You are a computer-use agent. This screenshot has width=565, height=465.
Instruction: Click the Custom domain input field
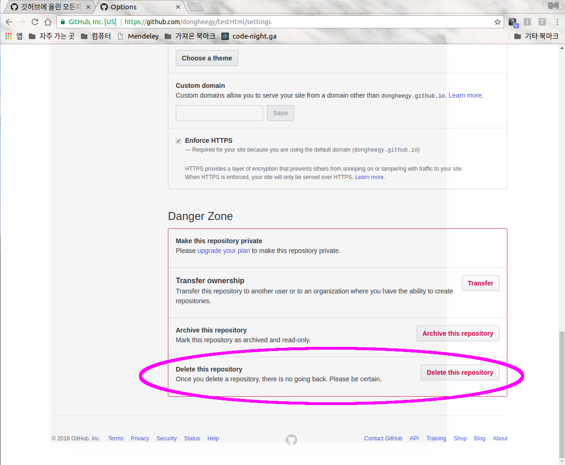point(219,113)
